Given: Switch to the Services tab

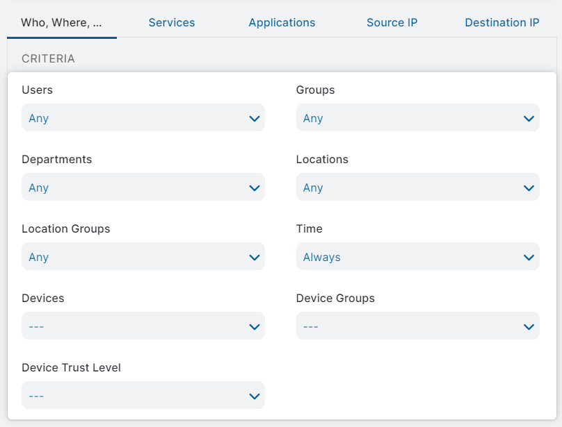Looking at the screenshot, I should coord(171,22).
